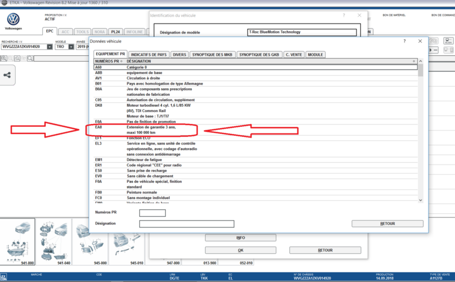
Task: Switch to the INFOLINE tab
Action: click(x=135, y=32)
